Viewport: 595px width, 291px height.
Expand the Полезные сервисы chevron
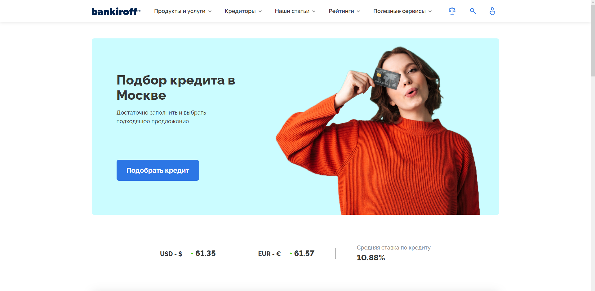(430, 11)
